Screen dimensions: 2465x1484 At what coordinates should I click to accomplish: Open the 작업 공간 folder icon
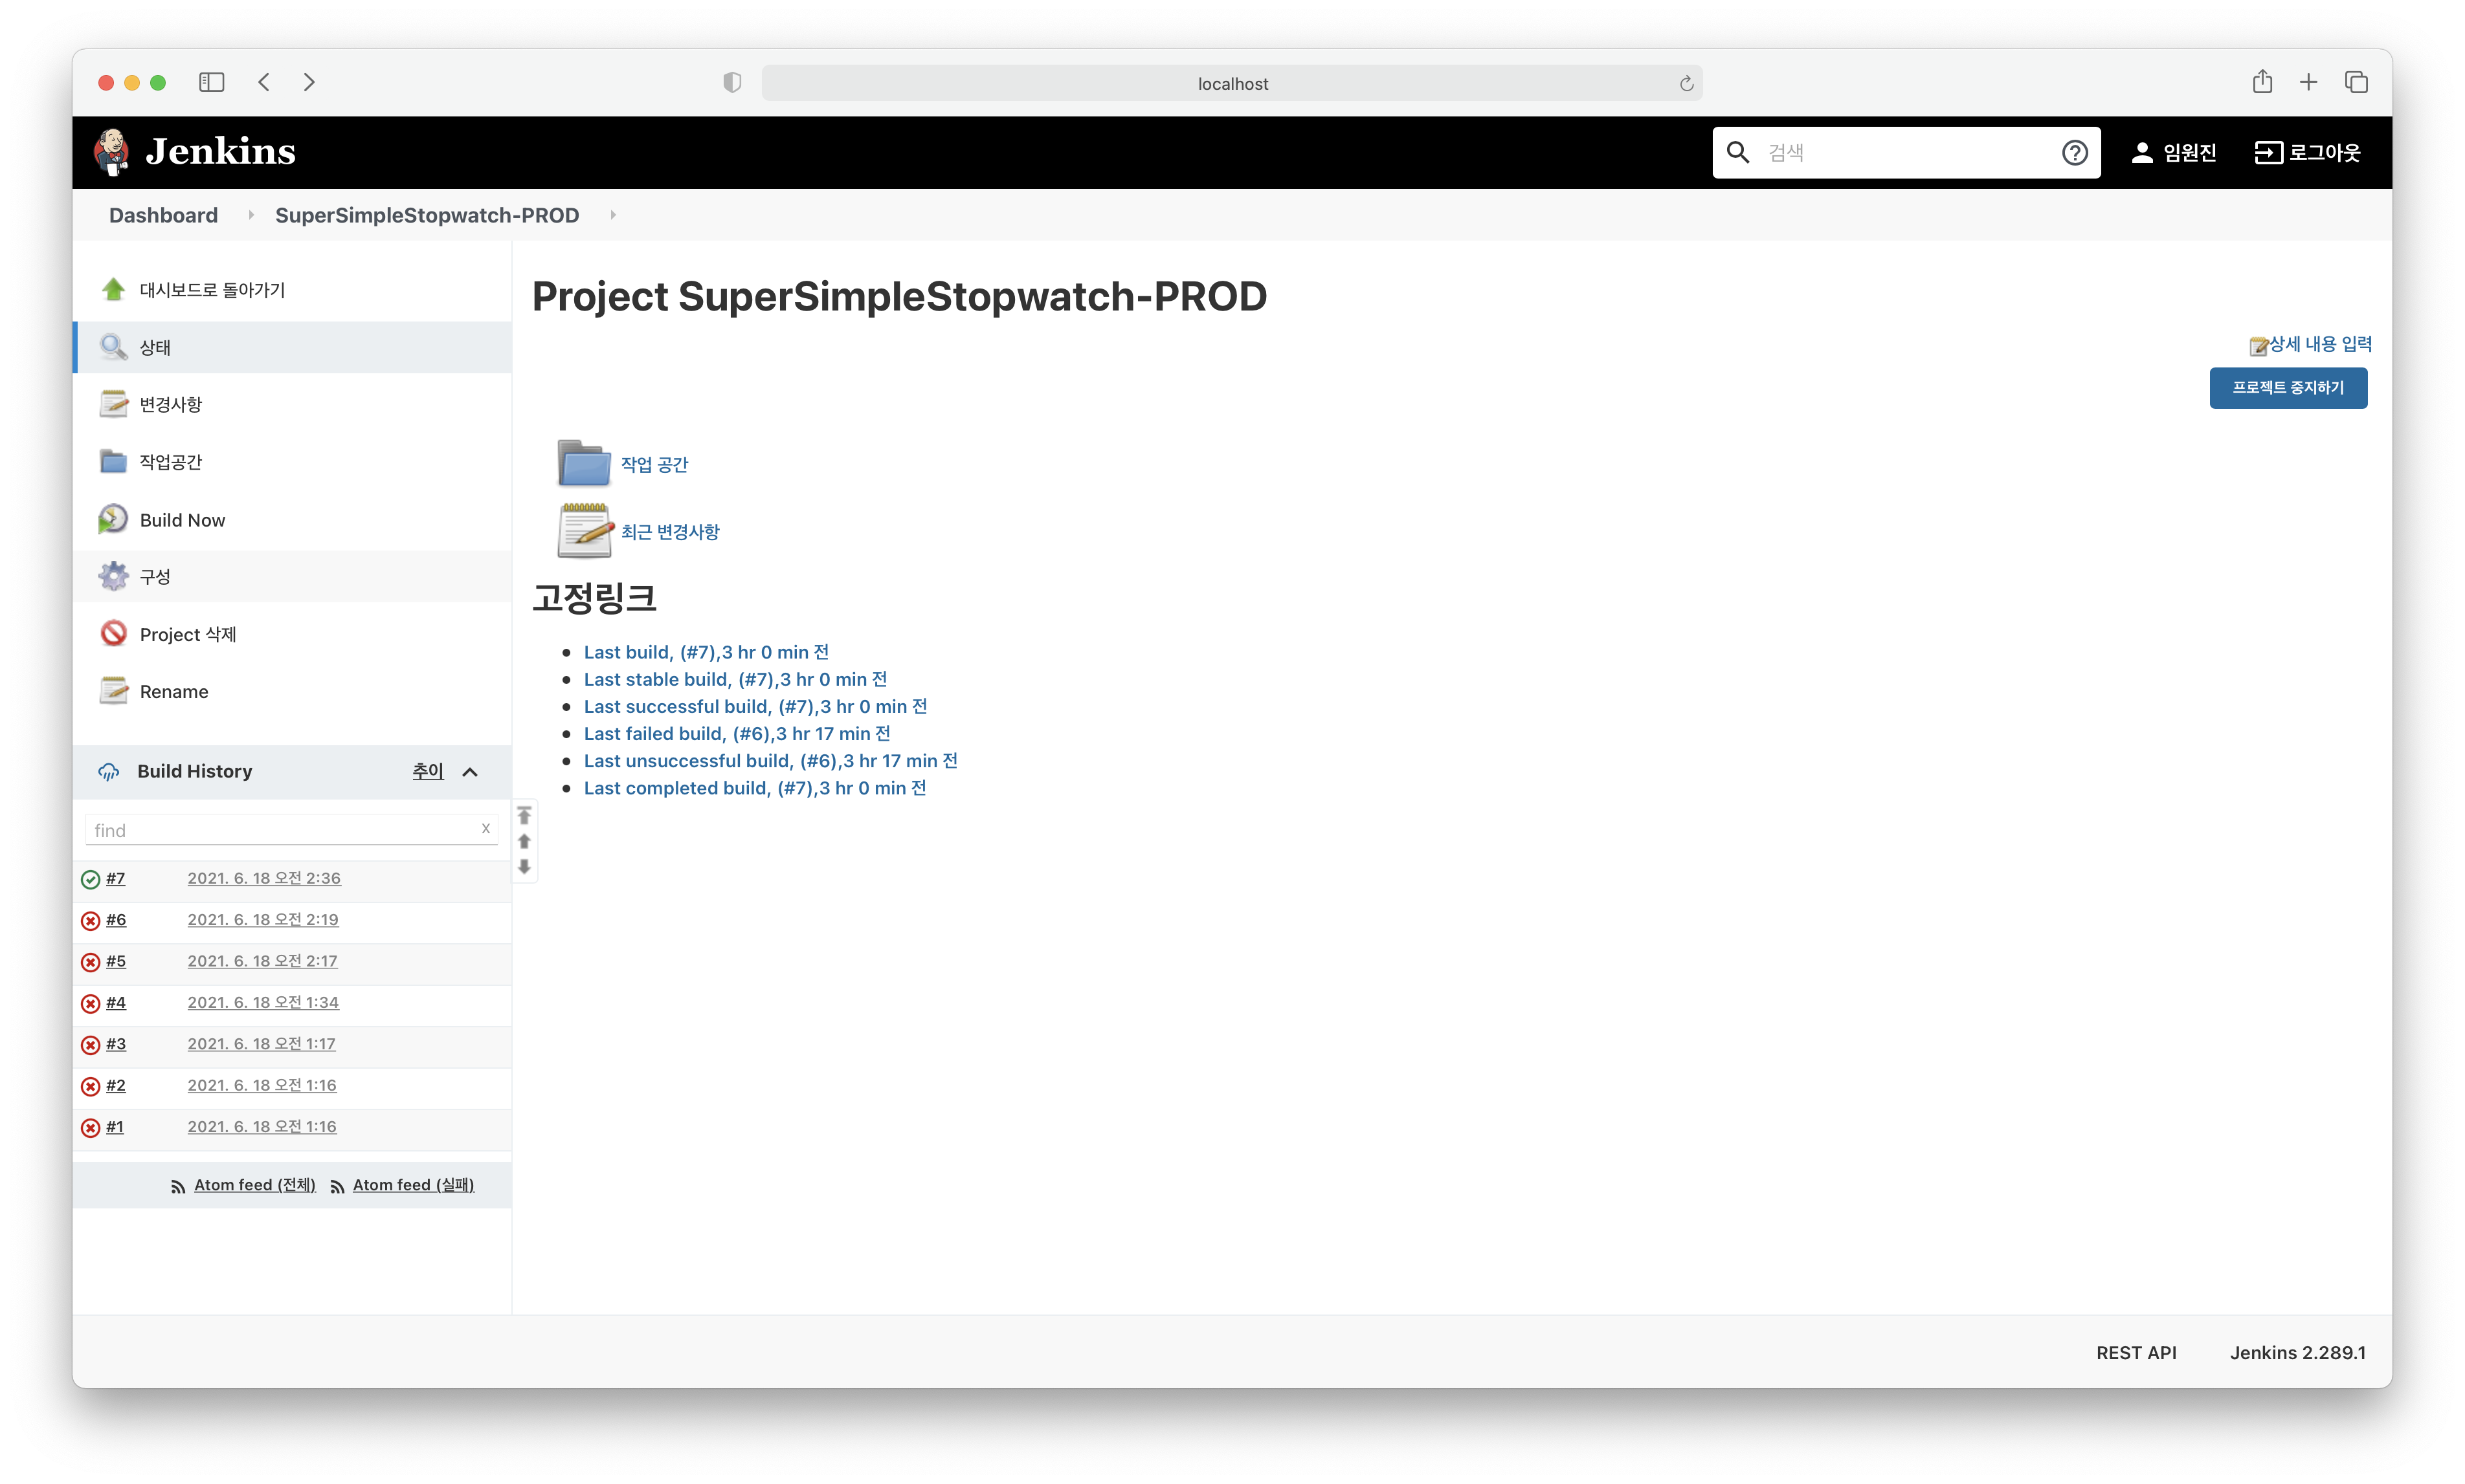tap(583, 463)
